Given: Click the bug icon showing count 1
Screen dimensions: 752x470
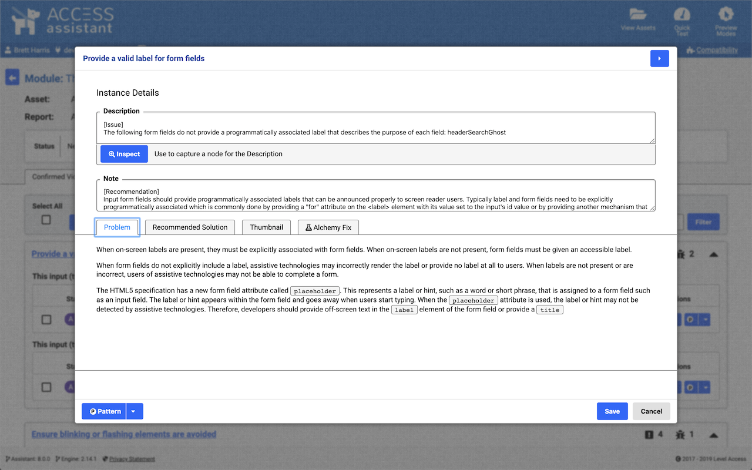Looking at the screenshot, I should coord(681,435).
